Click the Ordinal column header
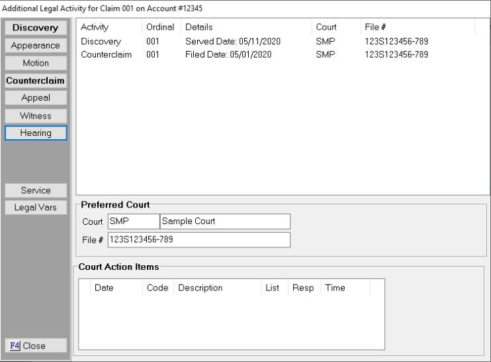The height and width of the screenshot is (362, 491). pos(160,27)
